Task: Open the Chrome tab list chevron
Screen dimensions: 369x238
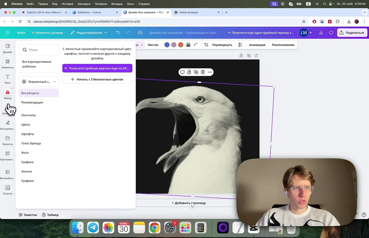Action: click(365, 12)
